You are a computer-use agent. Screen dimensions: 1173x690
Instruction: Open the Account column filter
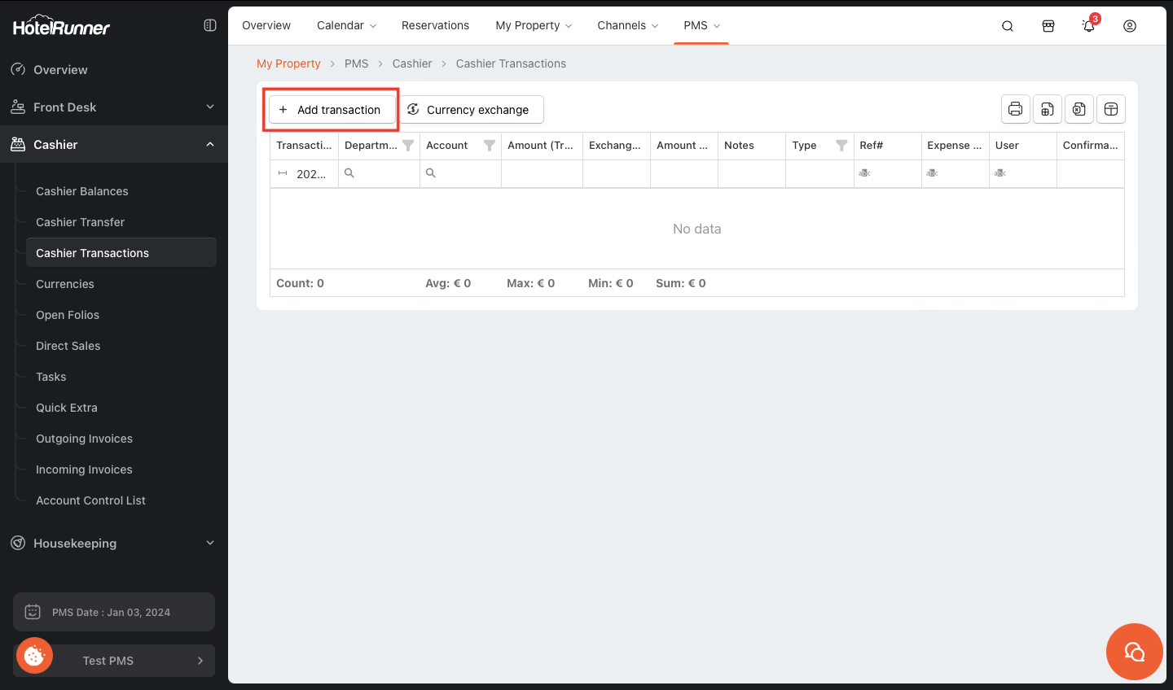click(490, 146)
